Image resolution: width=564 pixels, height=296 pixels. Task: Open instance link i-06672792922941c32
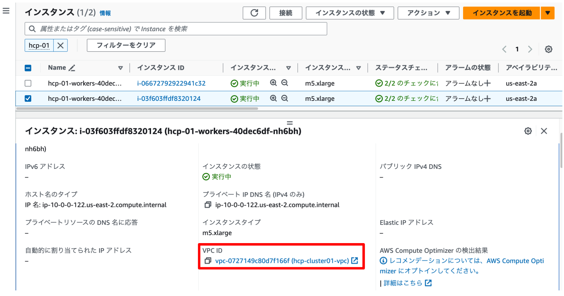(171, 83)
